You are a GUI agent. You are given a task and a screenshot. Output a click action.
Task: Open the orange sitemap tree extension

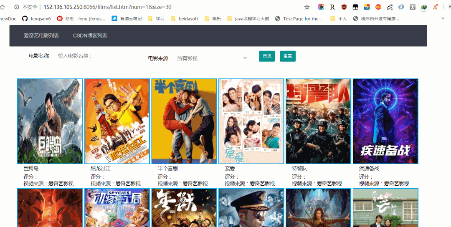coord(436,7)
